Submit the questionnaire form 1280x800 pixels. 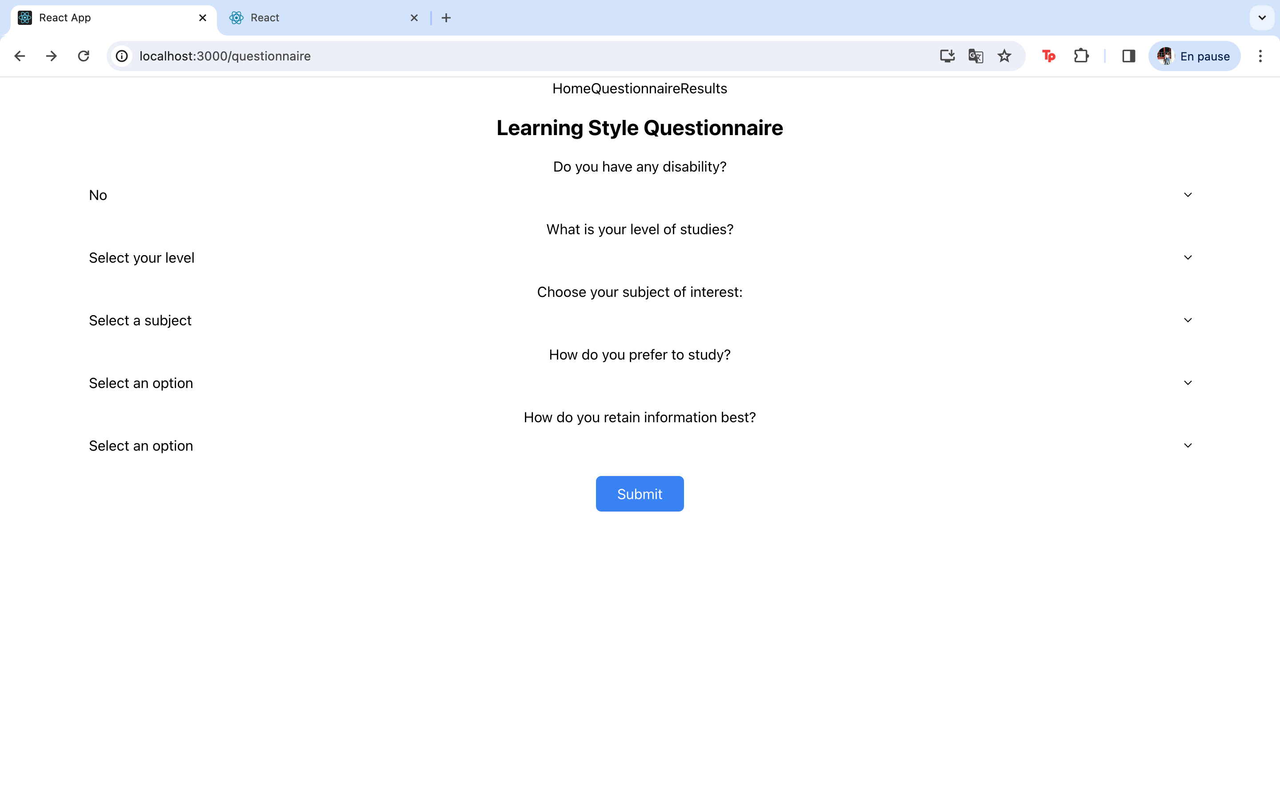coord(640,494)
